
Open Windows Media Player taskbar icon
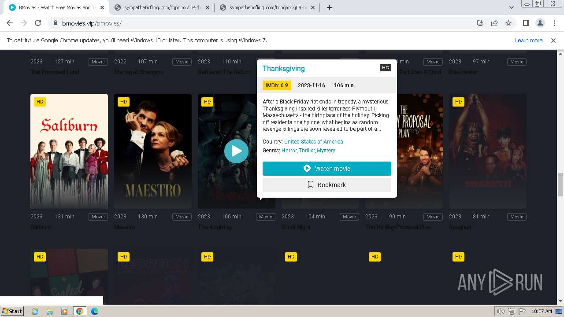[x=65, y=311]
